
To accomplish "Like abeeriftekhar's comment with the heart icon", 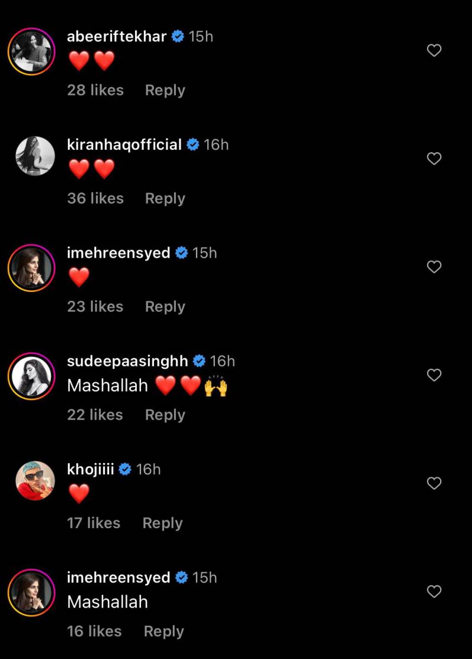I will click(x=434, y=50).
